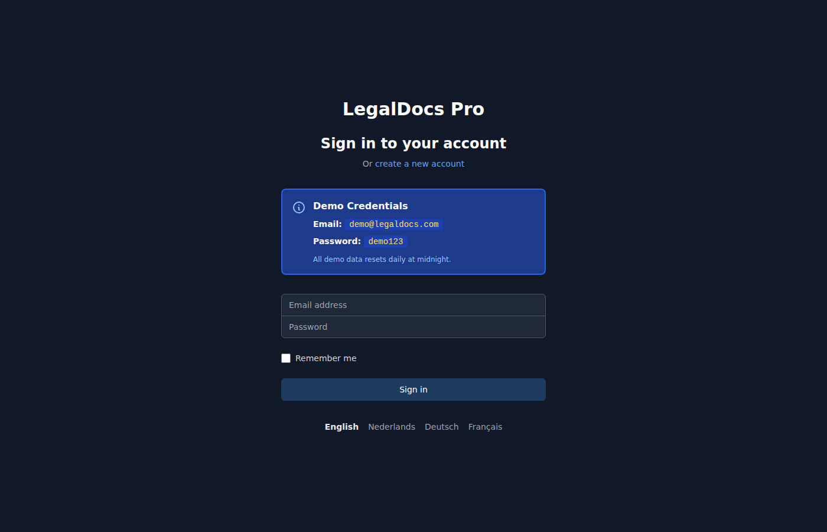This screenshot has width=827, height=532.
Task: Click the Password input field
Action: pyautogui.click(x=413, y=327)
